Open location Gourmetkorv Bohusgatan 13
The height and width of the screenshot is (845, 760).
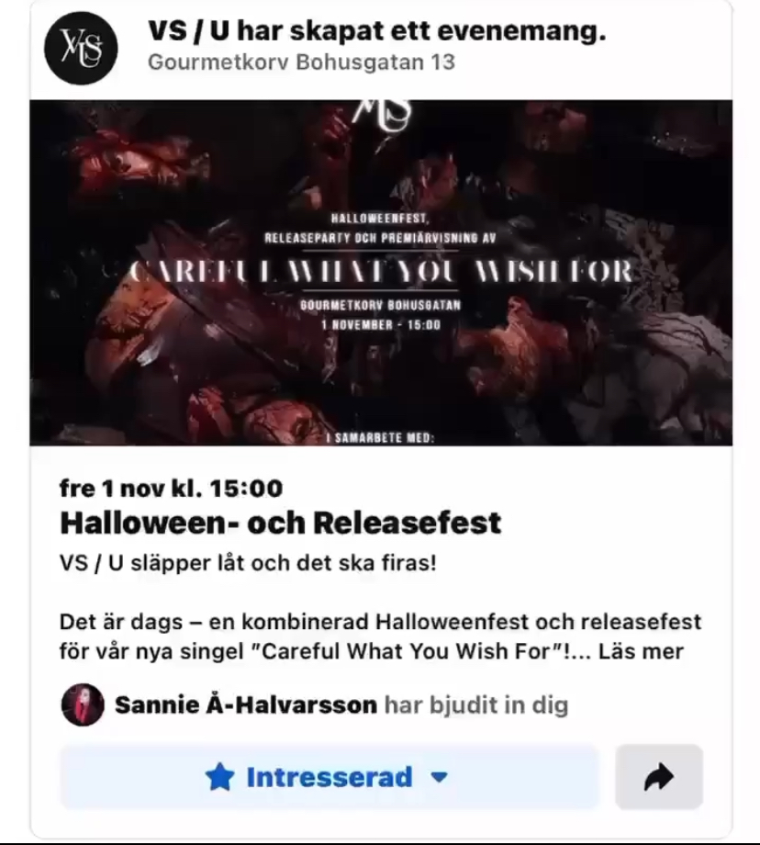[302, 62]
